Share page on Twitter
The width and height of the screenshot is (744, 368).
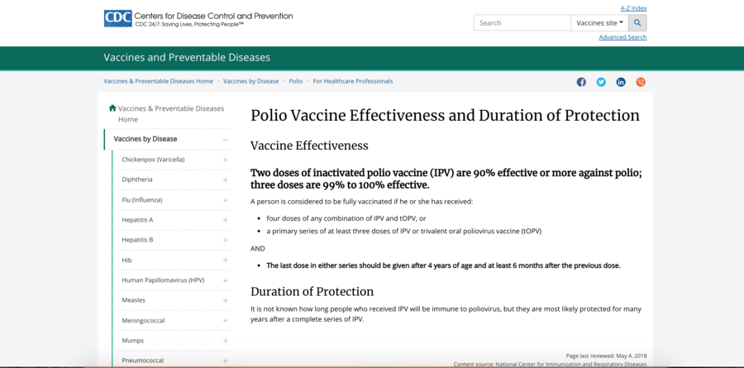[x=601, y=82]
